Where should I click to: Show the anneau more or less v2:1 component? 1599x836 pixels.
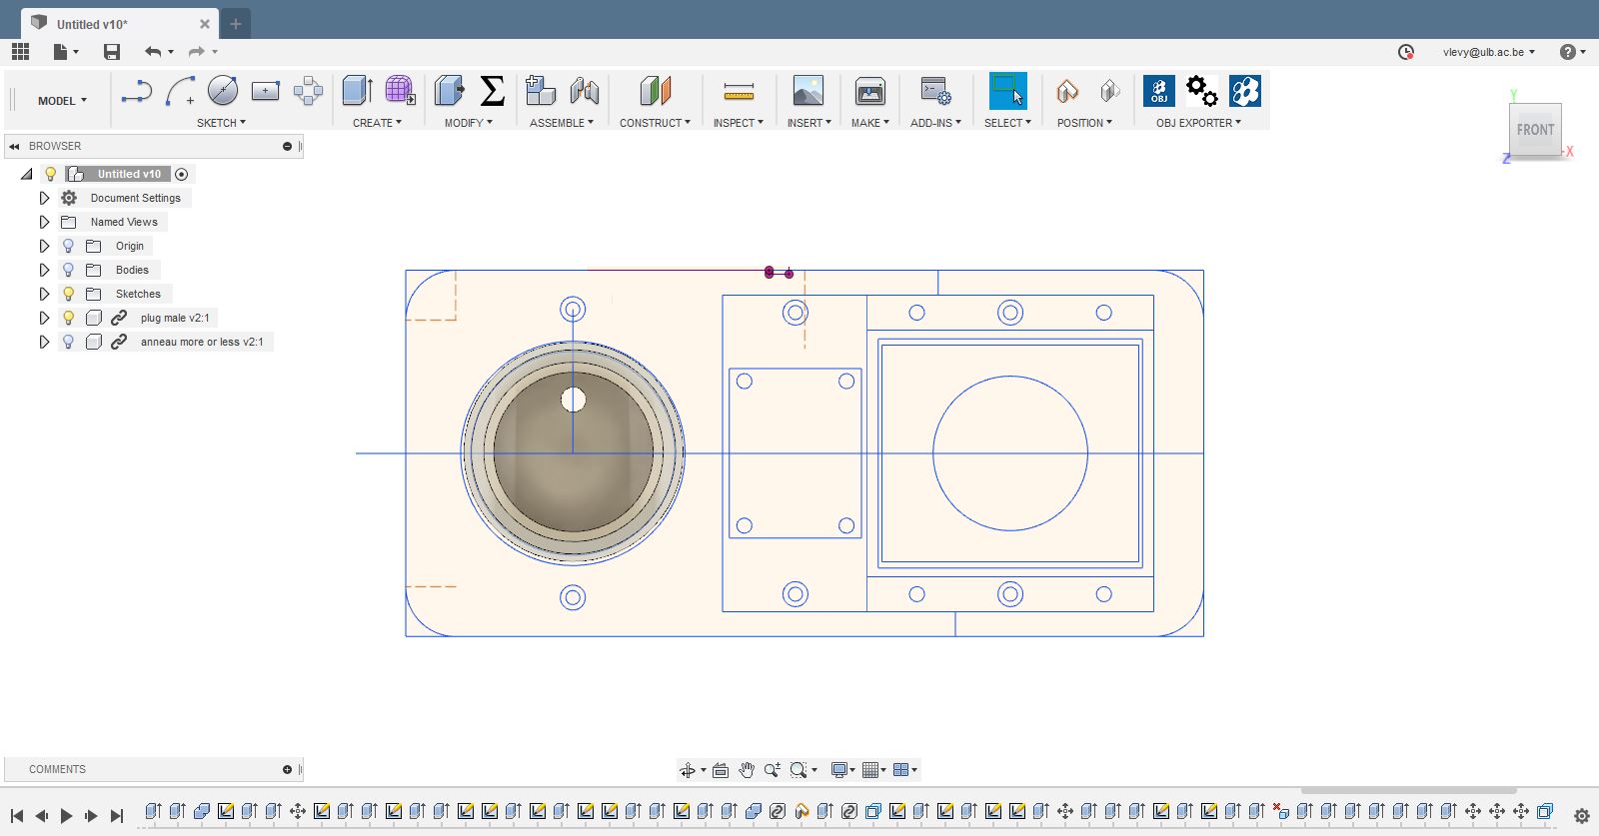point(68,342)
